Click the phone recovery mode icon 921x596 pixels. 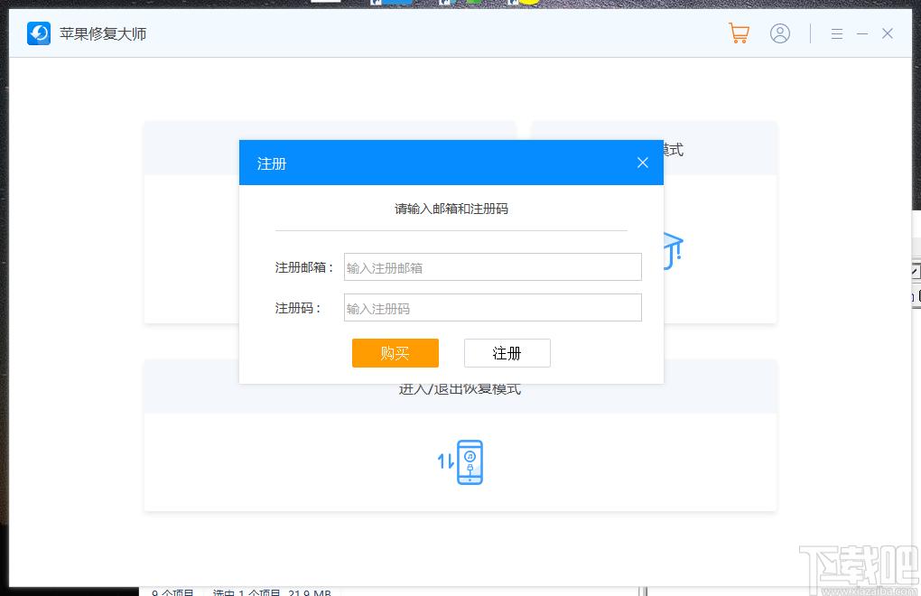coord(469,462)
